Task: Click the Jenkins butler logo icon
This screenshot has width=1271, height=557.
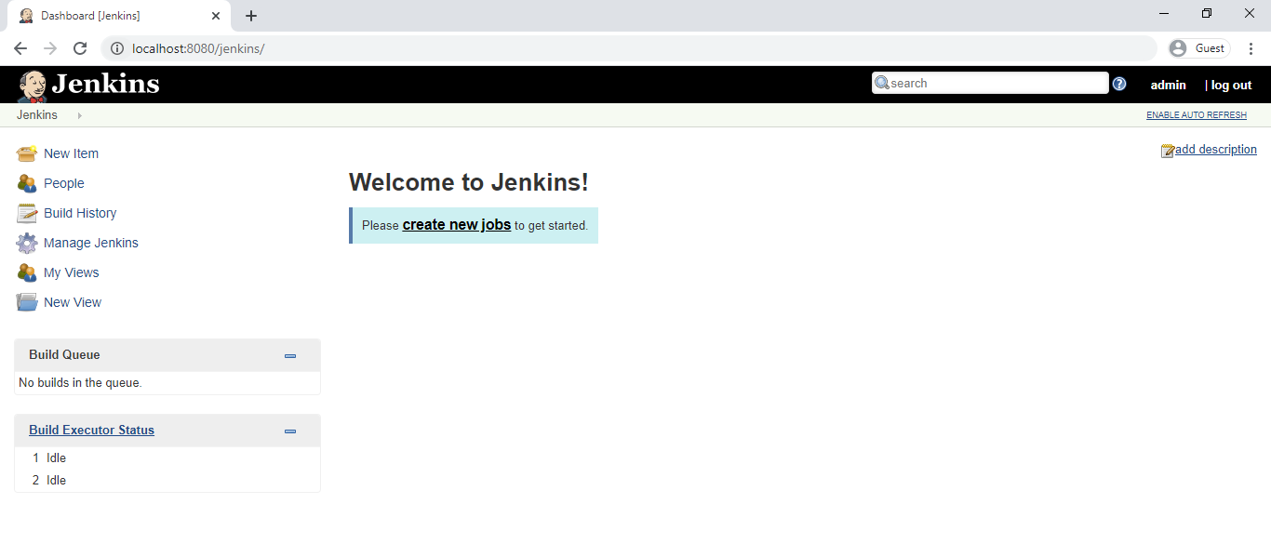Action: pyautogui.click(x=32, y=86)
